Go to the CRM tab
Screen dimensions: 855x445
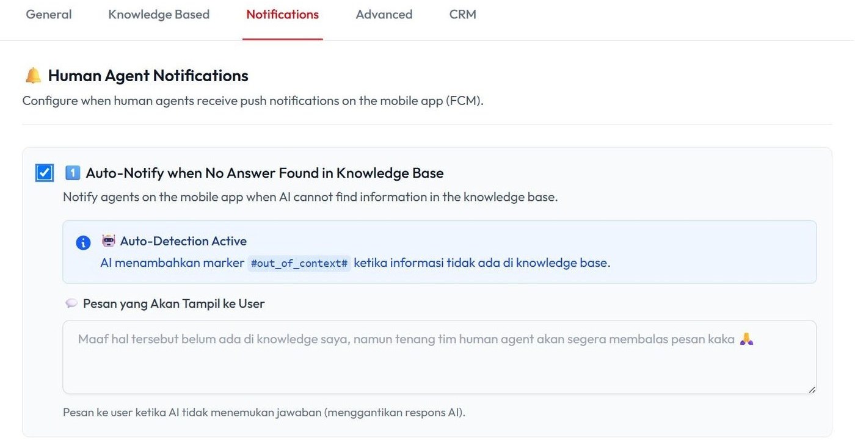[462, 14]
